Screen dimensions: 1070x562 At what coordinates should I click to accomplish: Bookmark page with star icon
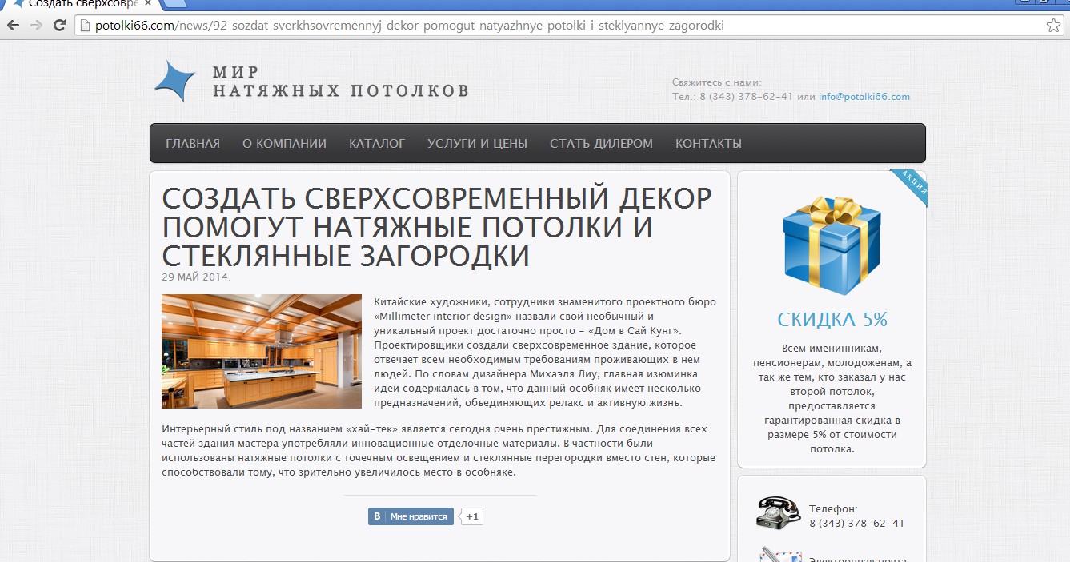point(1053,26)
